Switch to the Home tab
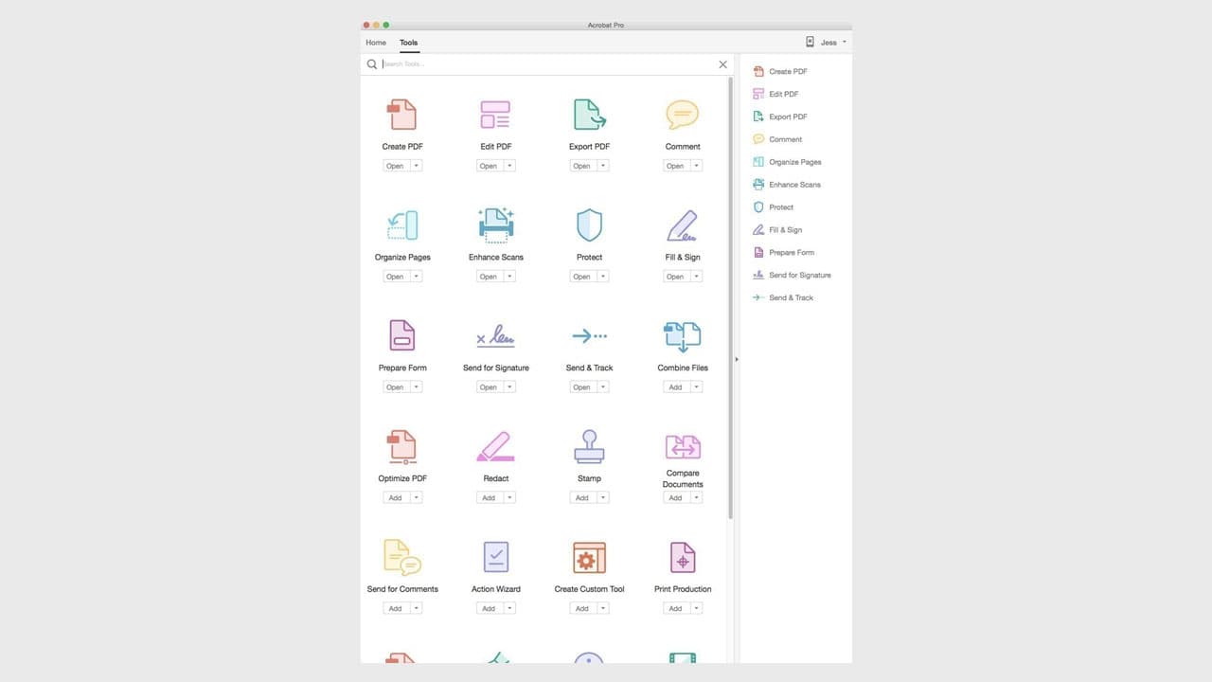Screen dimensions: 1212x682 [x=375, y=42]
